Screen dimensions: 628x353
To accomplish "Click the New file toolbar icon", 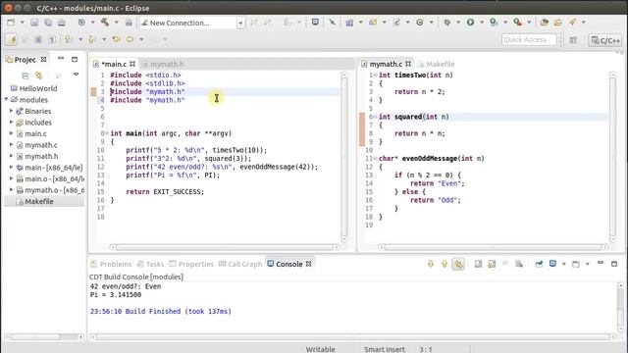I will tap(11, 23).
